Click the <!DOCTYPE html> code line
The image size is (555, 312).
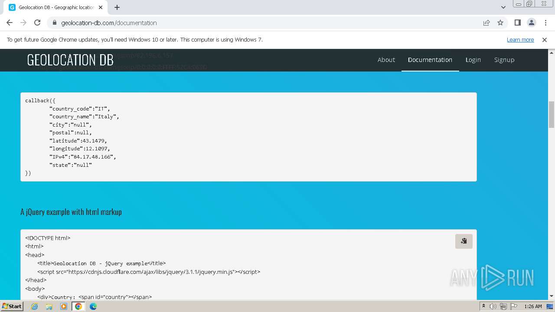[x=48, y=238]
